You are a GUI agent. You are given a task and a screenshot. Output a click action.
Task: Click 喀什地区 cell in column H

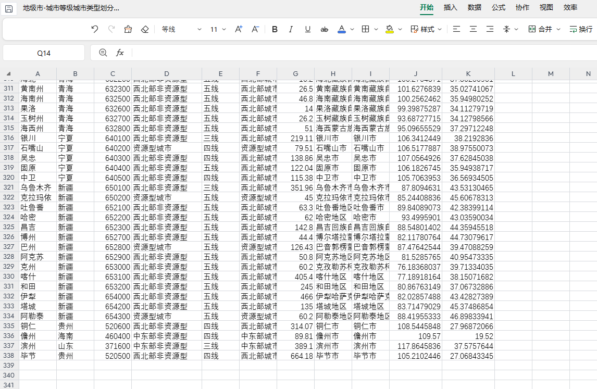coord(333,277)
